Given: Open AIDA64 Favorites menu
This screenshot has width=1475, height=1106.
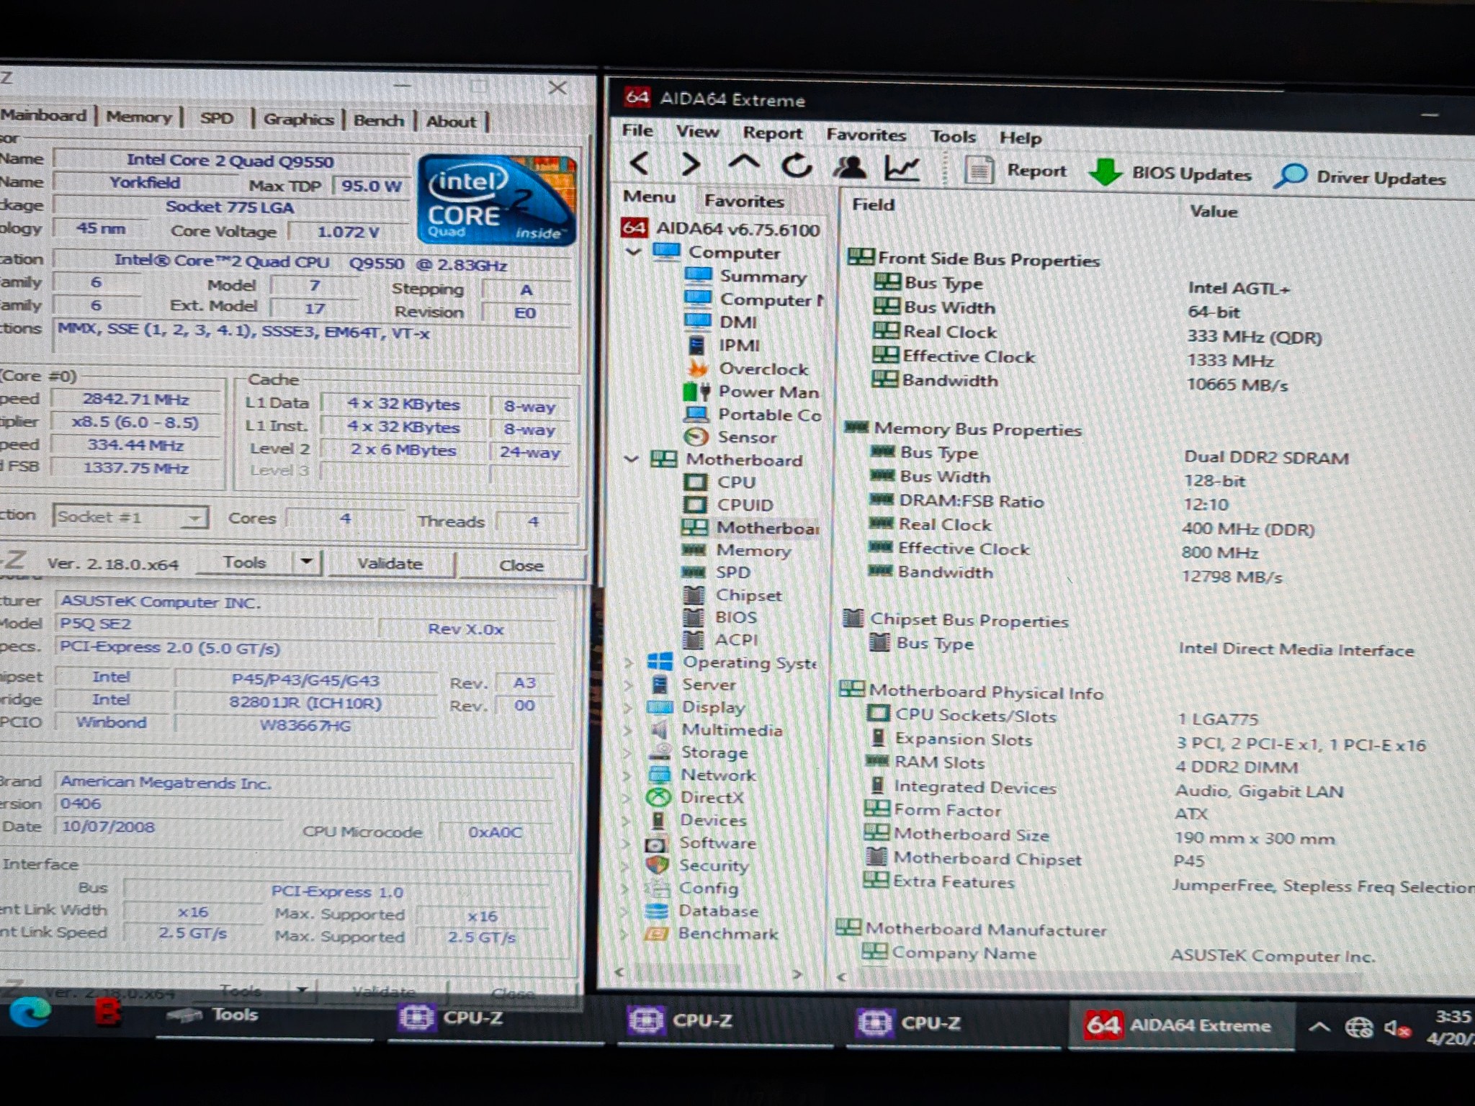Looking at the screenshot, I should coord(866,135).
